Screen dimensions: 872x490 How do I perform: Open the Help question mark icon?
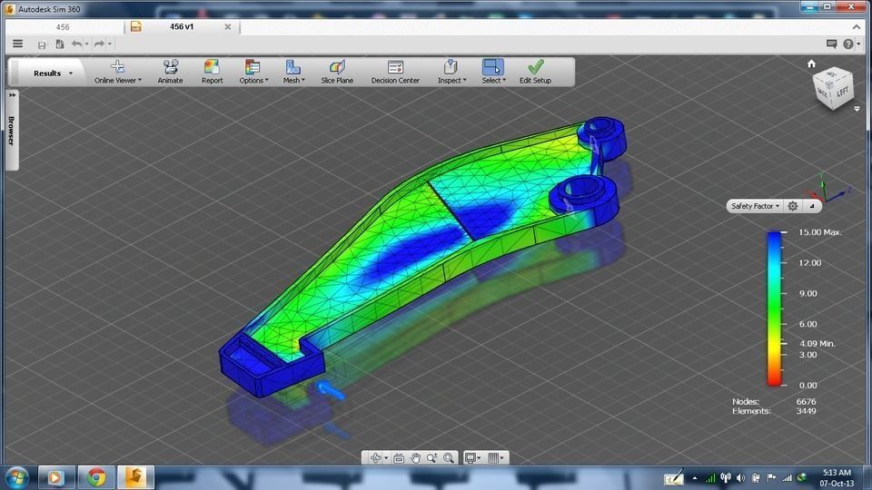(848, 44)
